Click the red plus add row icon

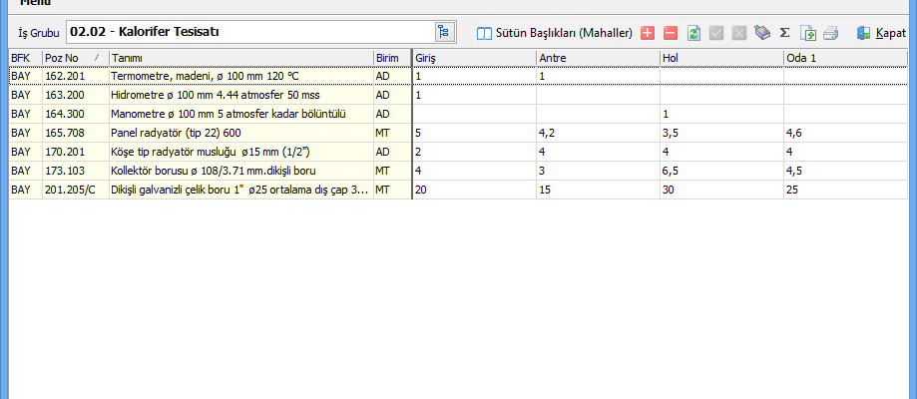pyautogui.click(x=648, y=33)
